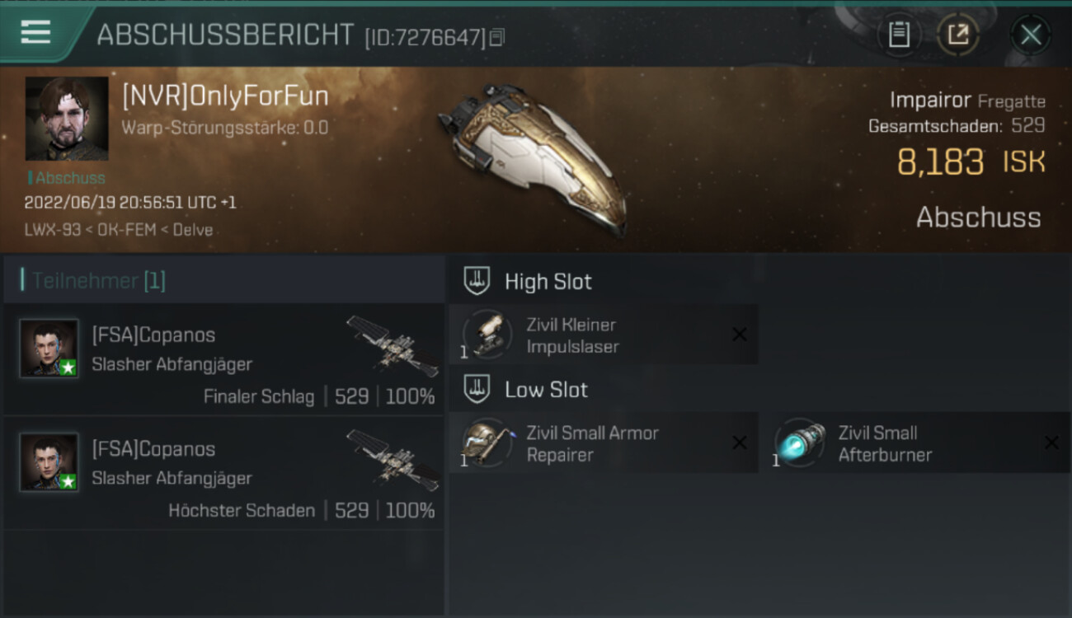Image resolution: width=1072 pixels, height=618 pixels.
Task: Click the Zivil Kleiner Impulslaser icon
Action: pos(487,334)
